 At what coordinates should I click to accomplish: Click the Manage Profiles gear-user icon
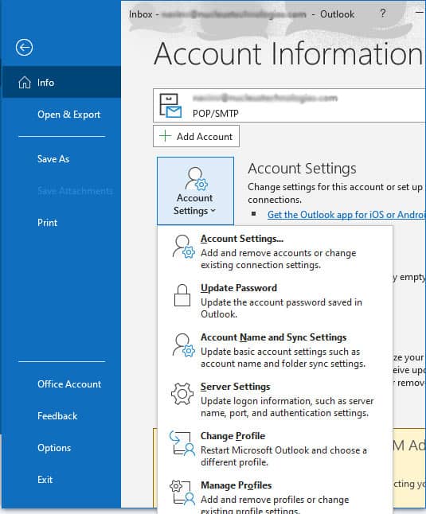182,493
